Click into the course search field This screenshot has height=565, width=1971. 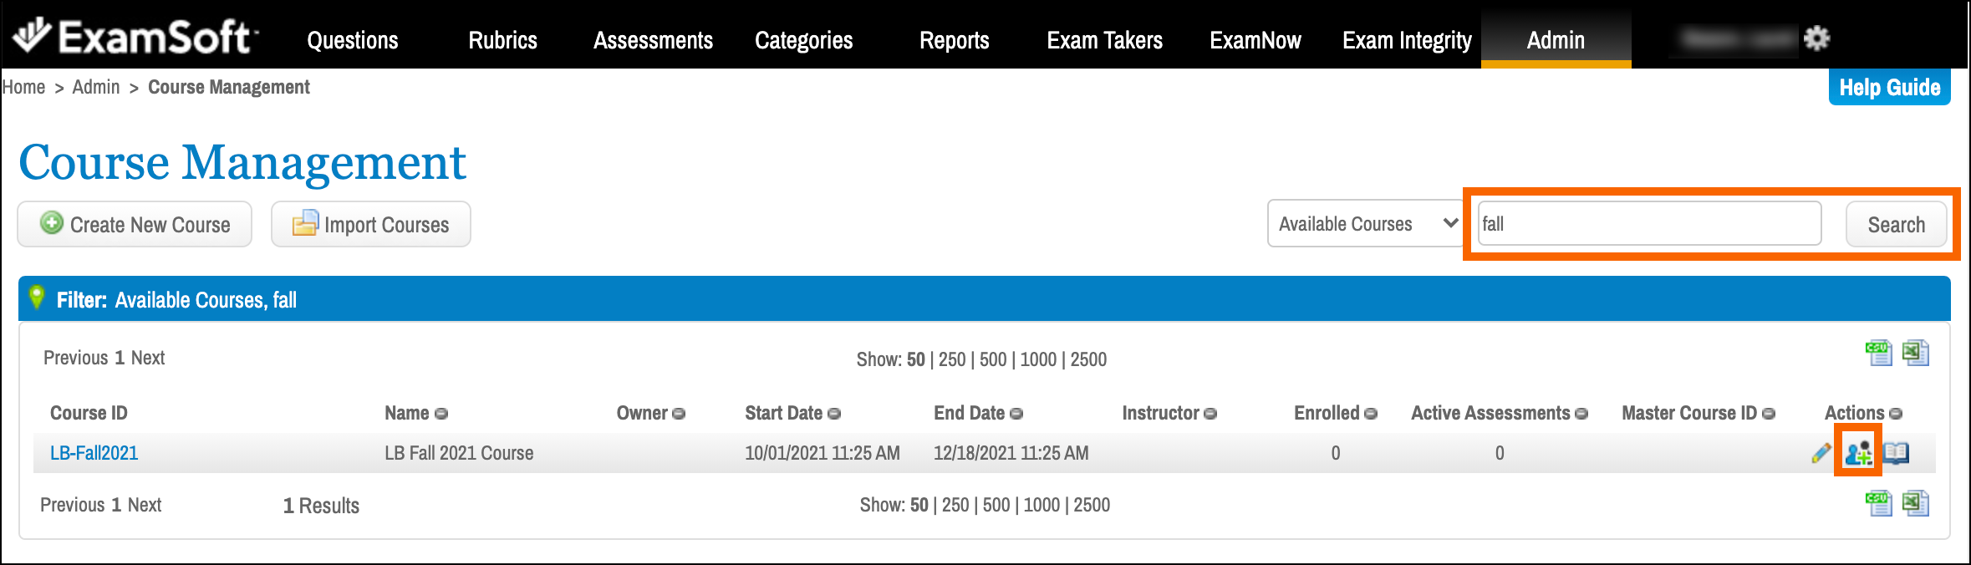tap(1649, 223)
